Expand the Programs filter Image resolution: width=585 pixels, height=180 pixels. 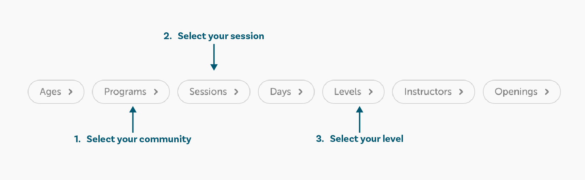[x=131, y=92]
